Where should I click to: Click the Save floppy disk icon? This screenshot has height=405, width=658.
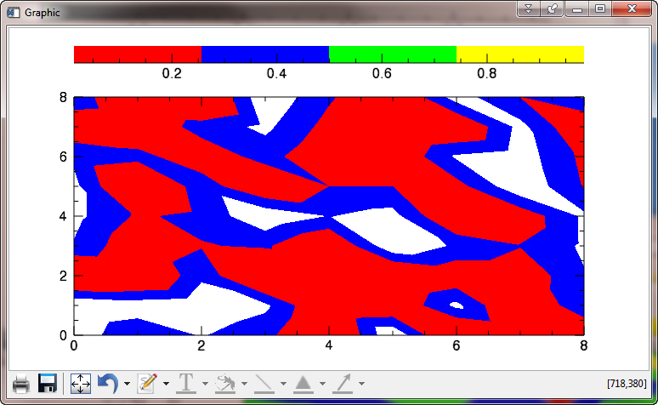pos(48,384)
